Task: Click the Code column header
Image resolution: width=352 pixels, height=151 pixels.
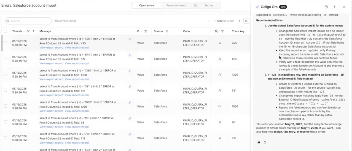Action: [x=186, y=31]
